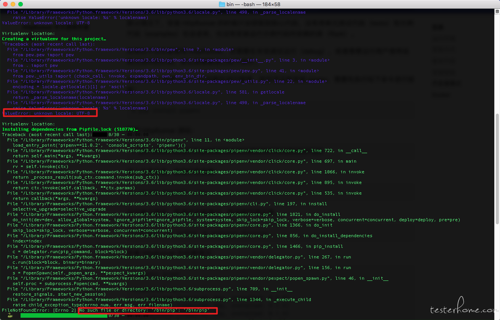500x320 pixels.
Task: Click the click/core.py 'line 722, in __call__' line
Action: pyautogui.click(x=187, y=150)
